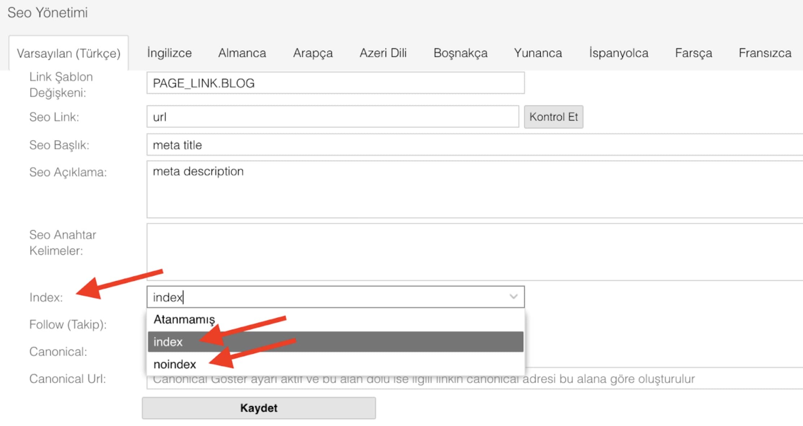Switch to the İngilizce language tab
Image resolution: width=803 pixels, height=426 pixels.
coord(169,53)
